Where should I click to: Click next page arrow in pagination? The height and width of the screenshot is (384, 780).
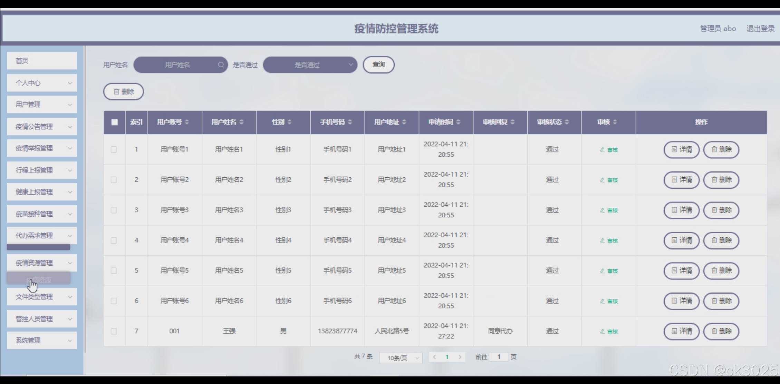[460, 357]
